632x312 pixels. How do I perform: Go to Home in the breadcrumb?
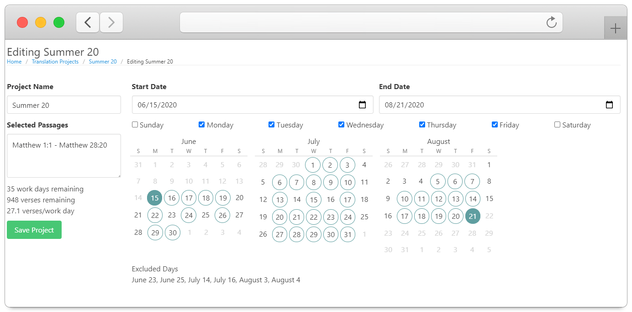(14, 62)
